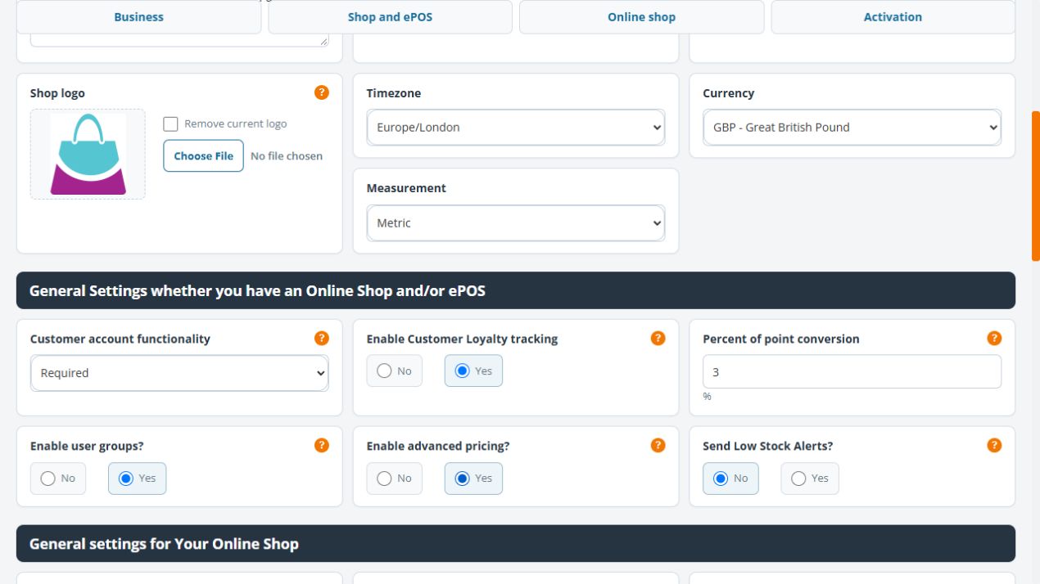Viewport: 1040px width, 584px height.
Task: Open help for Percent of point conversion
Action: pyautogui.click(x=994, y=338)
